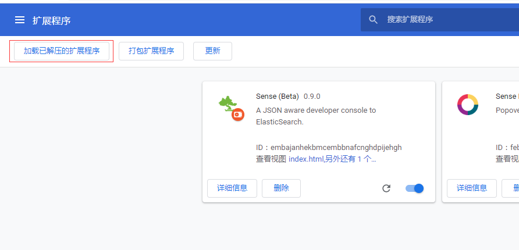Click second extension card's name
Image resolution: width=519 pixels, height=250 pixels.
[506, 97]
